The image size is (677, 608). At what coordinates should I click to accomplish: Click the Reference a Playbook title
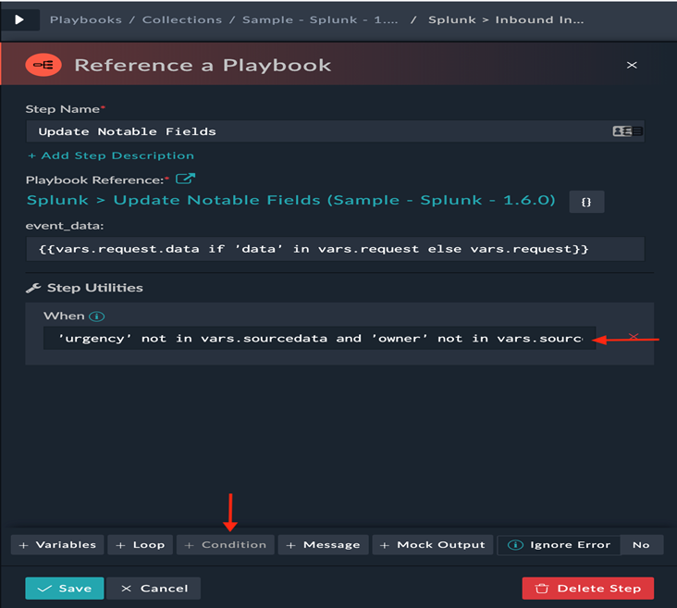tap(203, 66)
